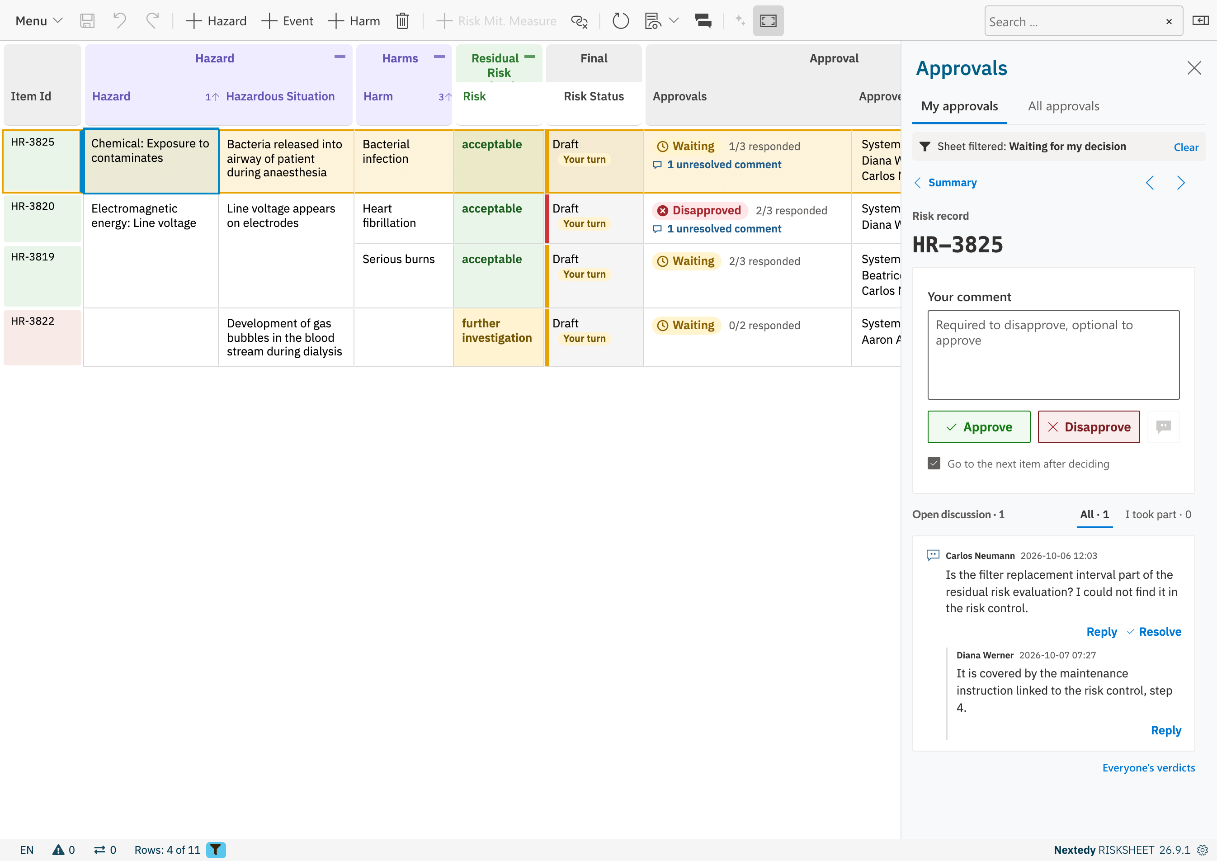Go to the previous approval item arrow

[x=1150, y=183]
